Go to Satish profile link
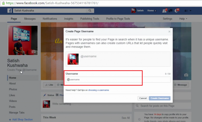 (140, 11)
